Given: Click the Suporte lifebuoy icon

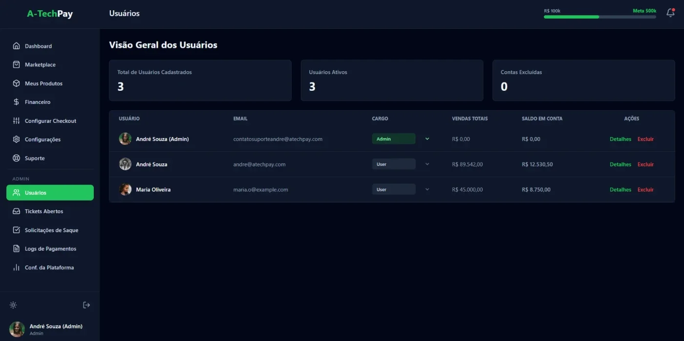Looking at the screenshot, I should [16, 158].
